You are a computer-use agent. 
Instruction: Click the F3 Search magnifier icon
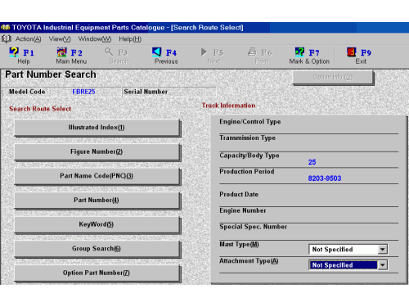pyautogui.click(x=109, y=52)
